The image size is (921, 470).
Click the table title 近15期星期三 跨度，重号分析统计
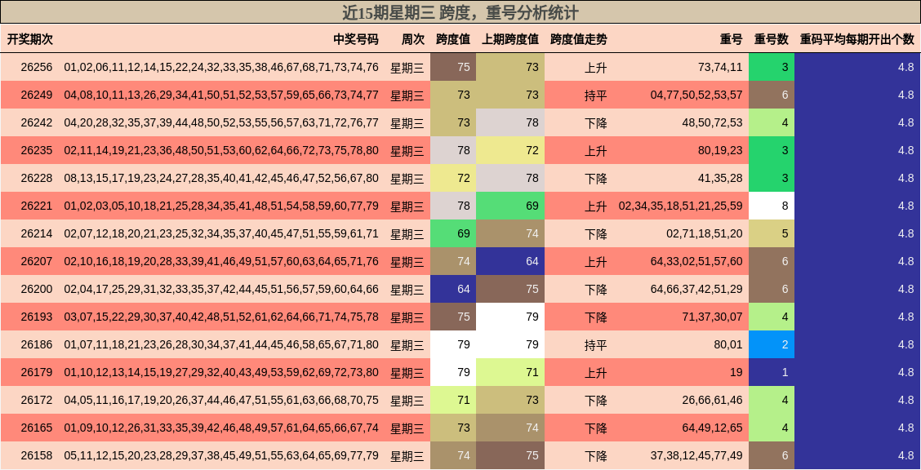[x=461, y=13]
